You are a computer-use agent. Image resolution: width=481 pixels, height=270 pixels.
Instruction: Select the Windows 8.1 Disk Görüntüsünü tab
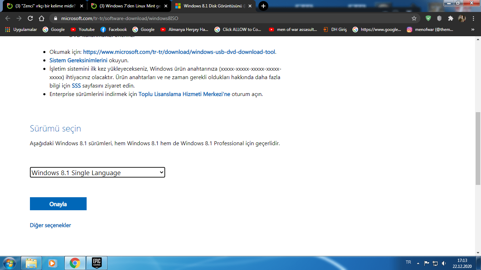coord(213,6)
